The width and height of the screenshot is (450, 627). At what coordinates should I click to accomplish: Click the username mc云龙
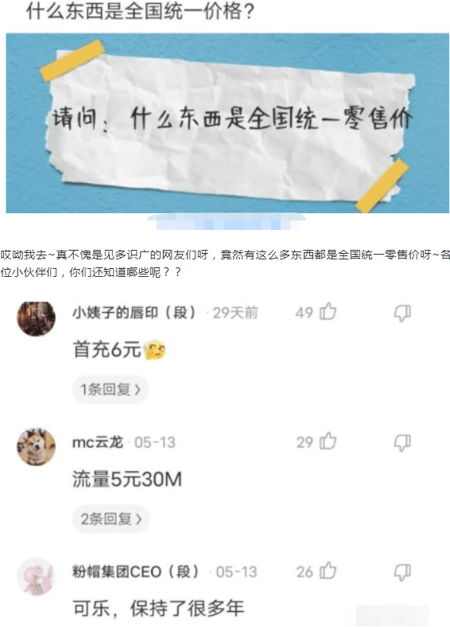(x=98, y=442)
